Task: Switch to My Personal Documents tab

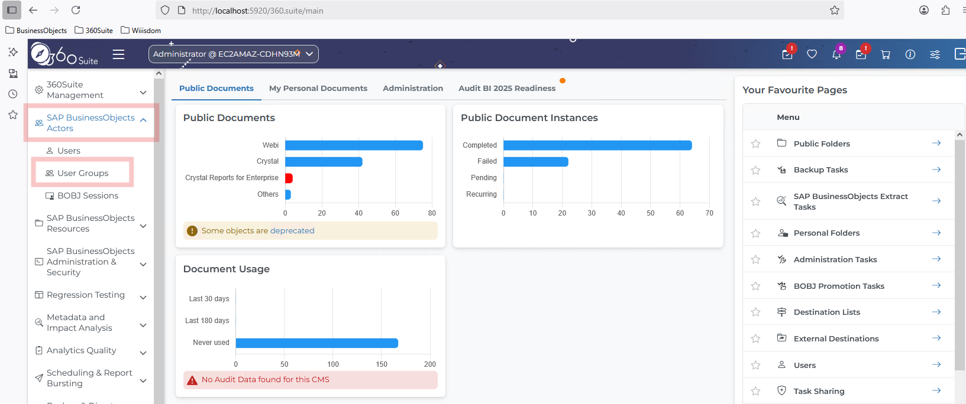Action: tap(318, 88)
